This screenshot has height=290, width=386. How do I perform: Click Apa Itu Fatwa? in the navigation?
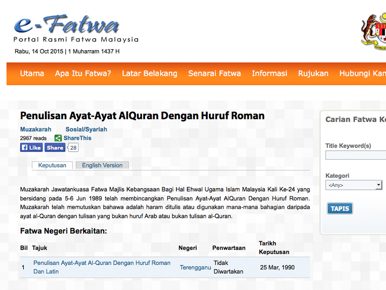[83, 74]
